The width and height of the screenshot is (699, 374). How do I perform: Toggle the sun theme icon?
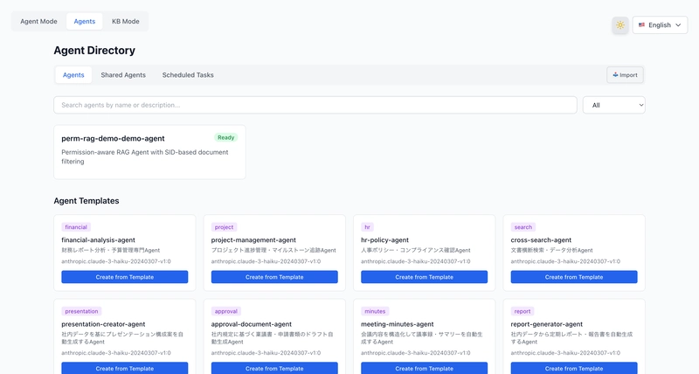tap(620, 25)
